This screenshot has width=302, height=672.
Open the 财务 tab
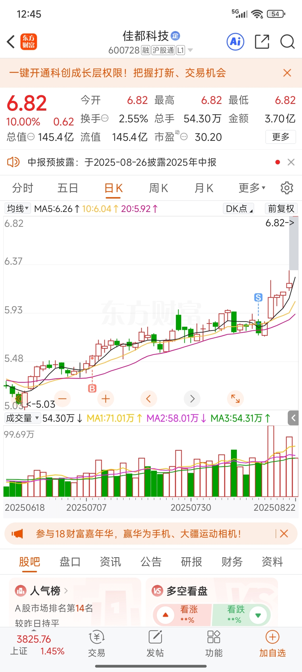pos(232,562)
